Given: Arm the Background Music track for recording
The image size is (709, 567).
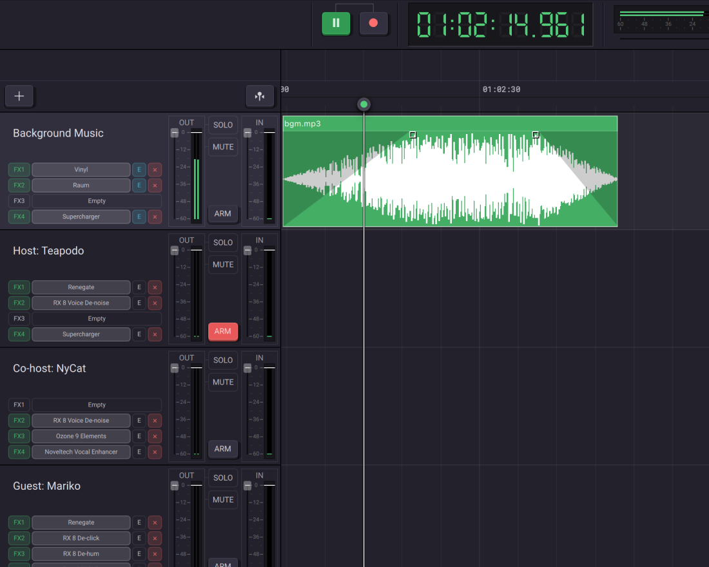Looking at the screenshot, I should [x=223, y=214].
